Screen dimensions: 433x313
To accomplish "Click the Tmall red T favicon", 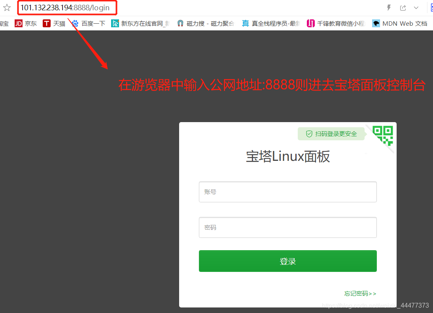I will (x=47, y=23).
